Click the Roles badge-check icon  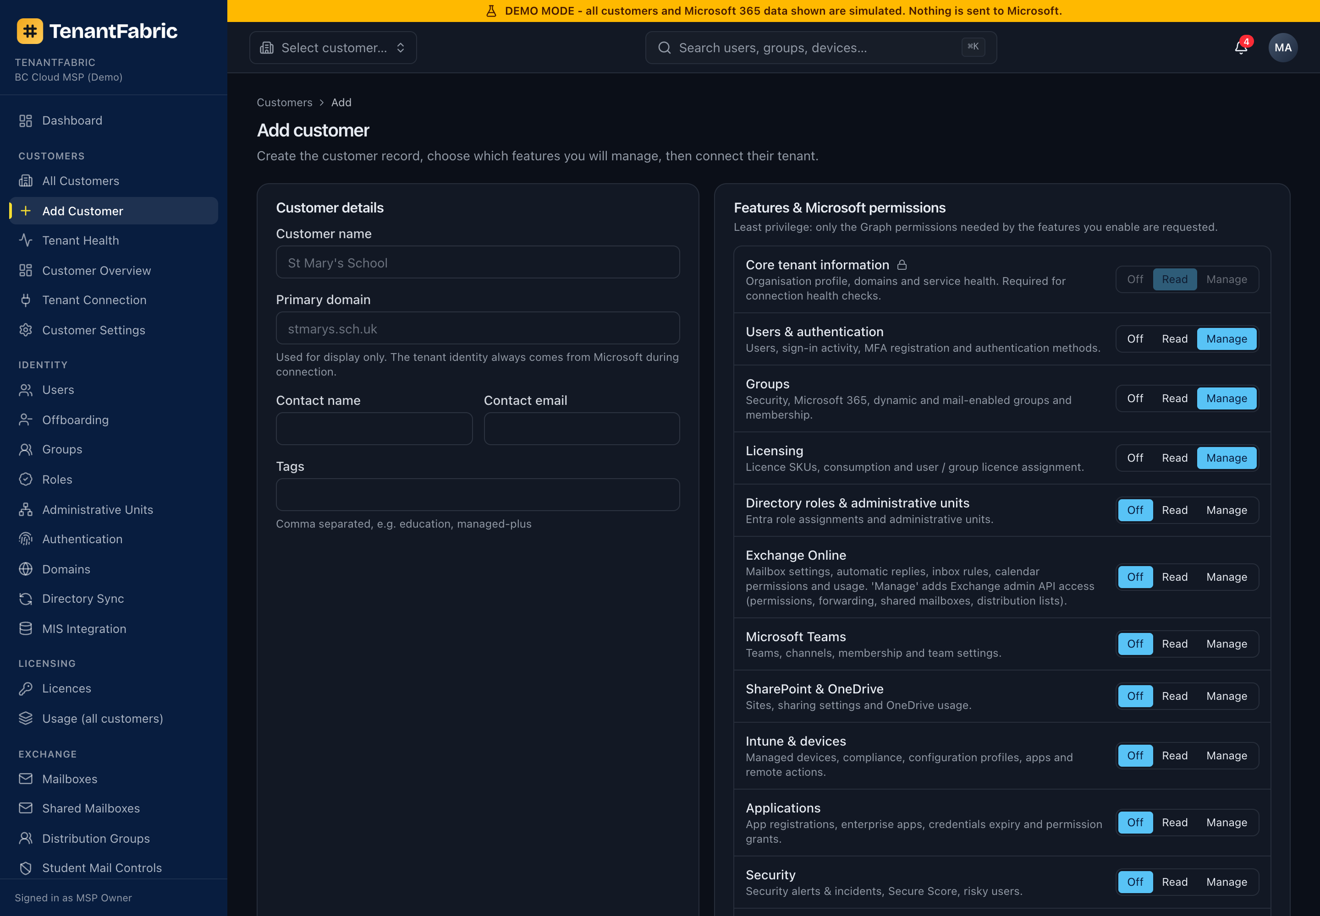point(26,479)
